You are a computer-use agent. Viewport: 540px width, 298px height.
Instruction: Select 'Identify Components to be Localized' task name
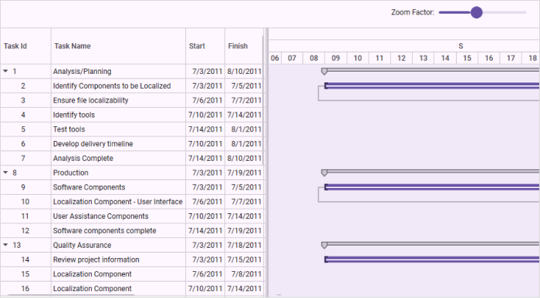coord(112,86)
